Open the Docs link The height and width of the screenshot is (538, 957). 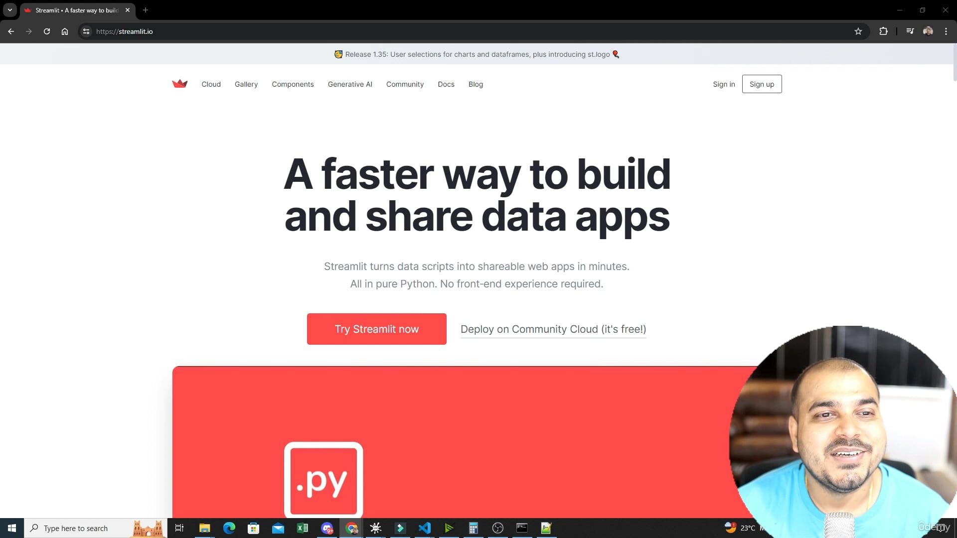pyautogui.click(x=446, y=84)
